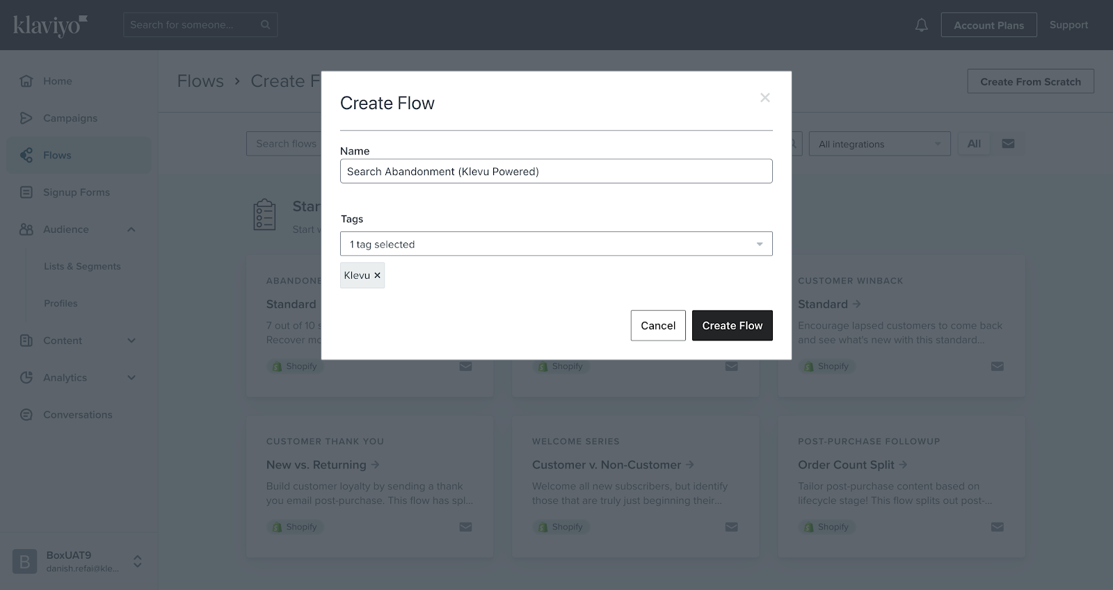Close the Create Flow dialog

tap(765, 97)
